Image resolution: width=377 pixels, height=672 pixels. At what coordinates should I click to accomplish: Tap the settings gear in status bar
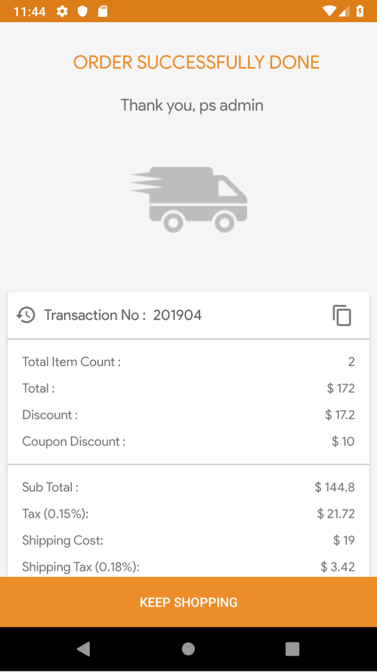pyautogui.click(x=62, y=11)
